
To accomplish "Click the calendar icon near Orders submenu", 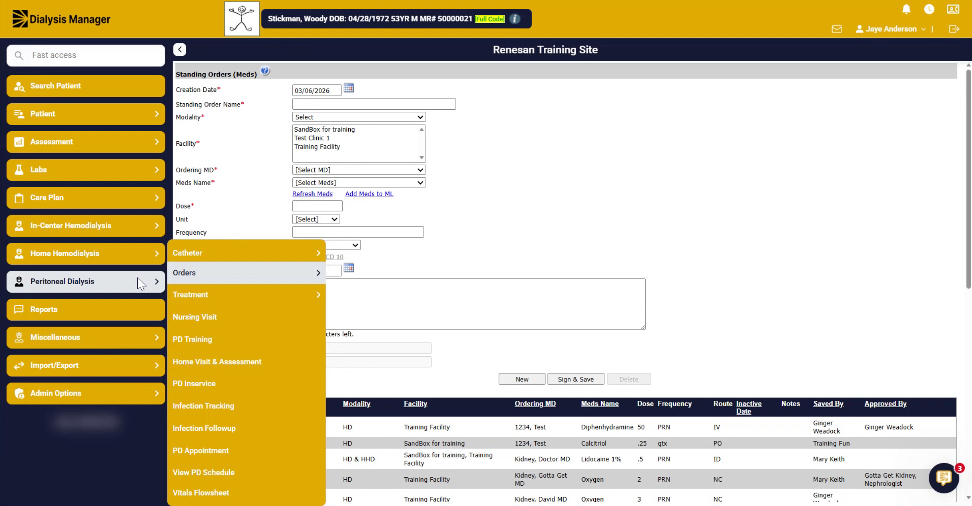I will [349, 268].
